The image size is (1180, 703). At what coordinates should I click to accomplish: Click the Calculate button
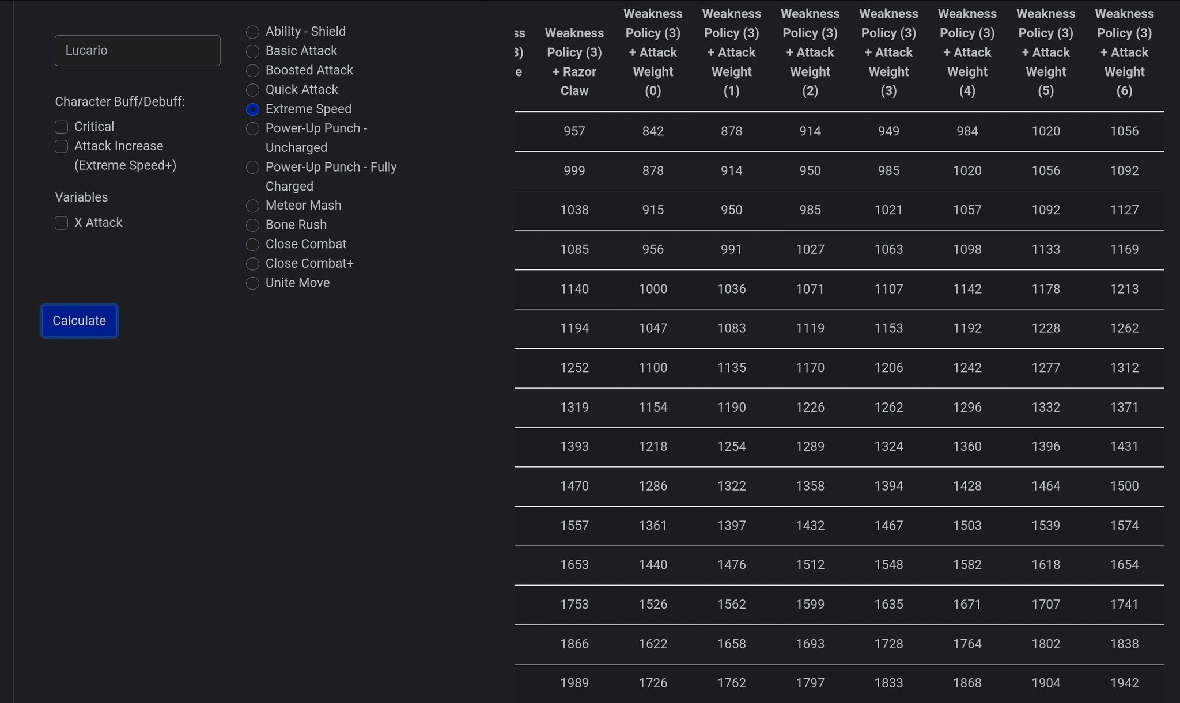tap(80, 321)
